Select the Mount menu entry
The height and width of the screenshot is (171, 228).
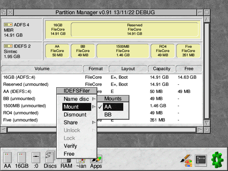[x=77, y=107]
